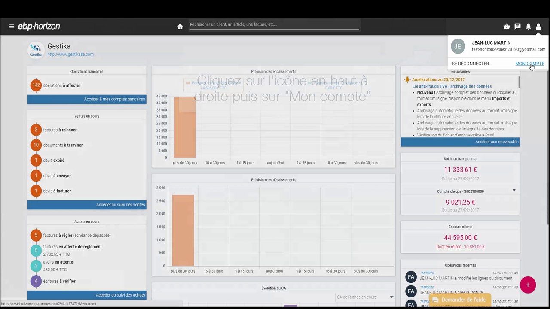Click the lightbulb icon beside Améliorations

click(407, 80)
